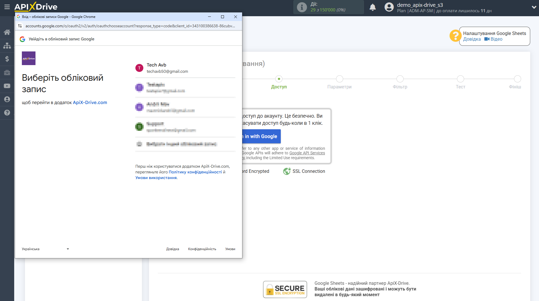
Task: Click the popup URL address bar
Action: coord(130,26)
